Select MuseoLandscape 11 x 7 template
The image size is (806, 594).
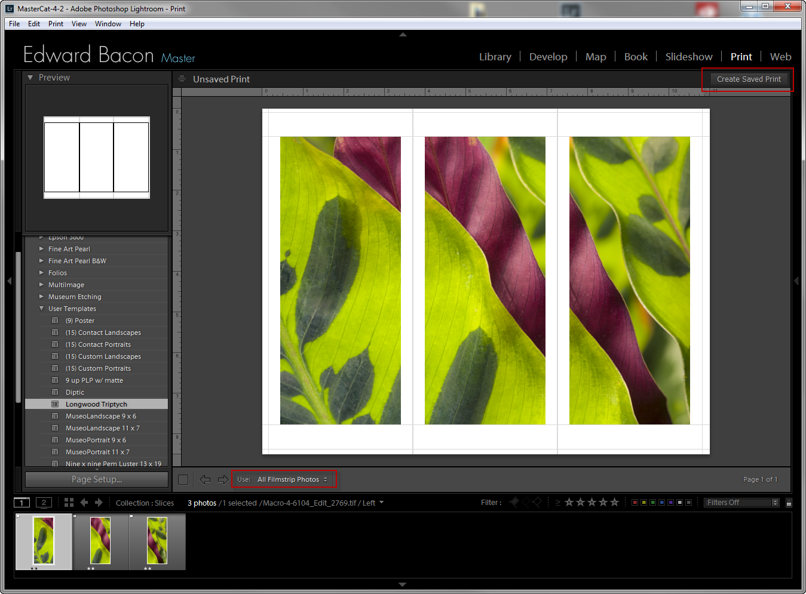pyautogui.click(x=102, y=428)
